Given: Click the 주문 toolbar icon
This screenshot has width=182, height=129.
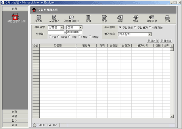Looking at the screenshot, I should tap(120, 19).
